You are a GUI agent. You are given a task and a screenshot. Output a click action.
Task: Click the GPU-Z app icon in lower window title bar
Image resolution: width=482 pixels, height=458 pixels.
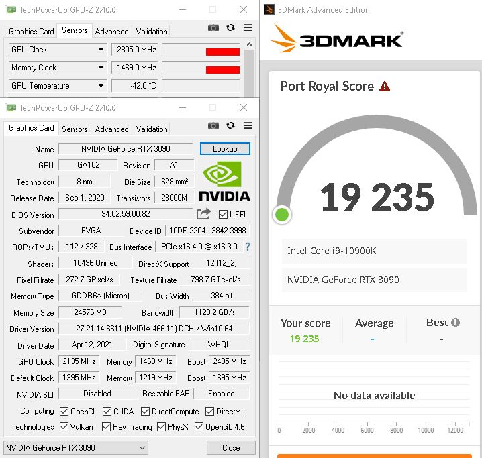[x=11, y=108]
